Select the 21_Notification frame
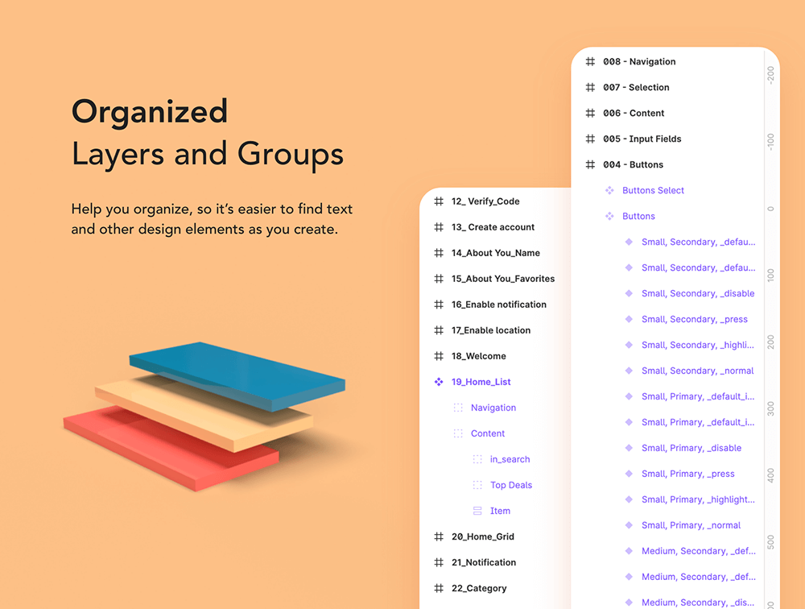The width and height of the screenshot is (805, 609). pyautogui.click(x=483, y=562)
